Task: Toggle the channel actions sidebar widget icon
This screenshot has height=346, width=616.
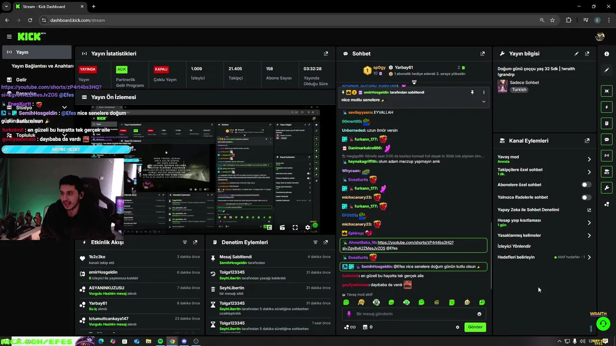Action: click(x=606, y=172)
